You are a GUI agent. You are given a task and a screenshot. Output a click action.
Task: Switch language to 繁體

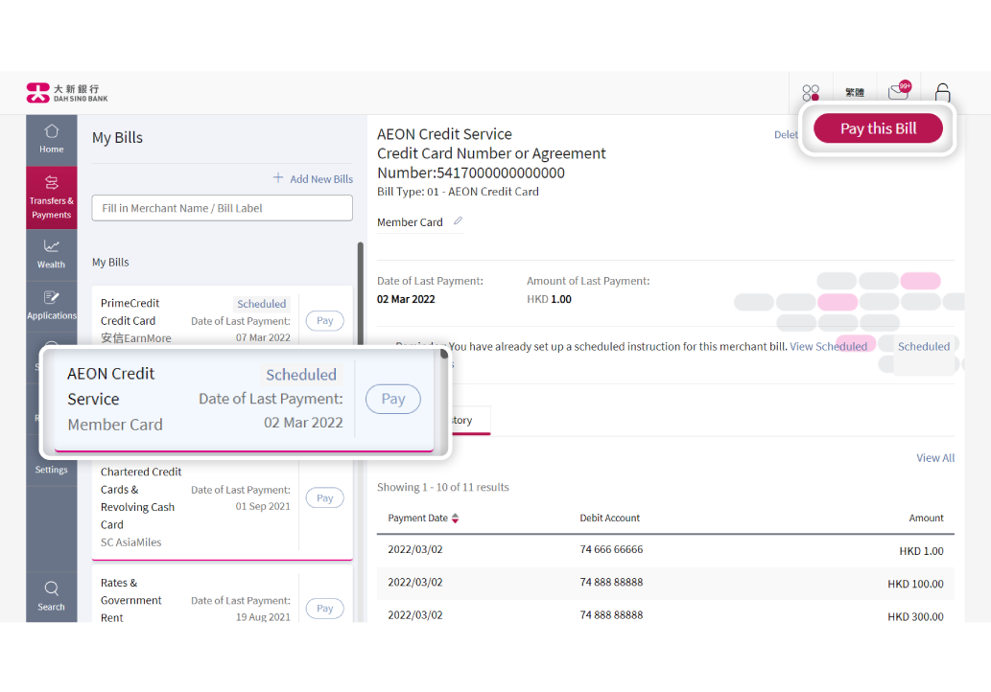[x=855, y=93]
